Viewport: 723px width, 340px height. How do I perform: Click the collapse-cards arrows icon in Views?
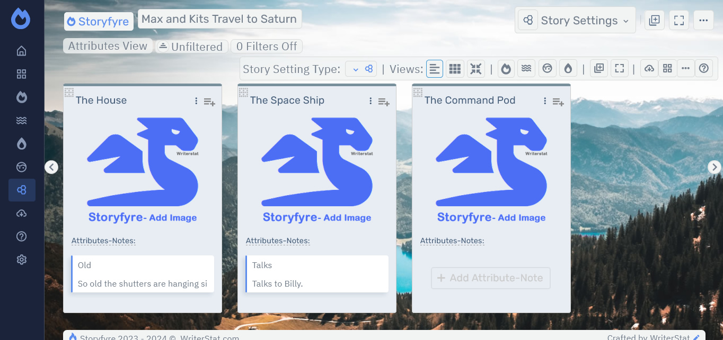point(475,68)
